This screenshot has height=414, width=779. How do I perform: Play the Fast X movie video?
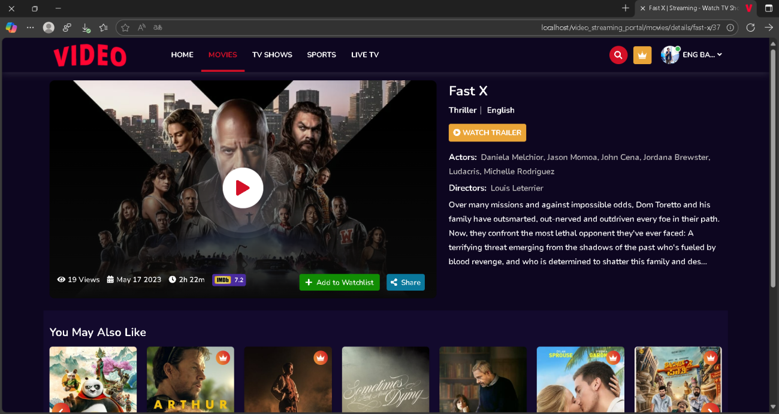coord(243,188)
